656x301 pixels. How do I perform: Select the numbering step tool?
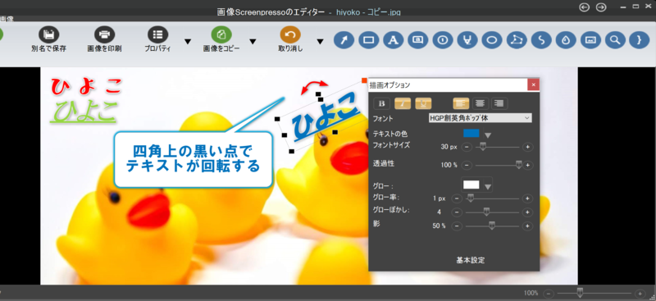click(443, 40)
